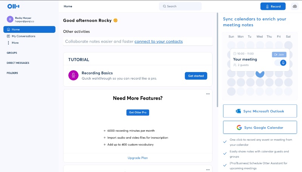Focus the Search box
This screenshot has height=172, width=302.
180,6
